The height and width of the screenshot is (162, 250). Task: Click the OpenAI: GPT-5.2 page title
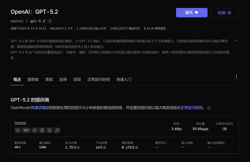[34, 12]
